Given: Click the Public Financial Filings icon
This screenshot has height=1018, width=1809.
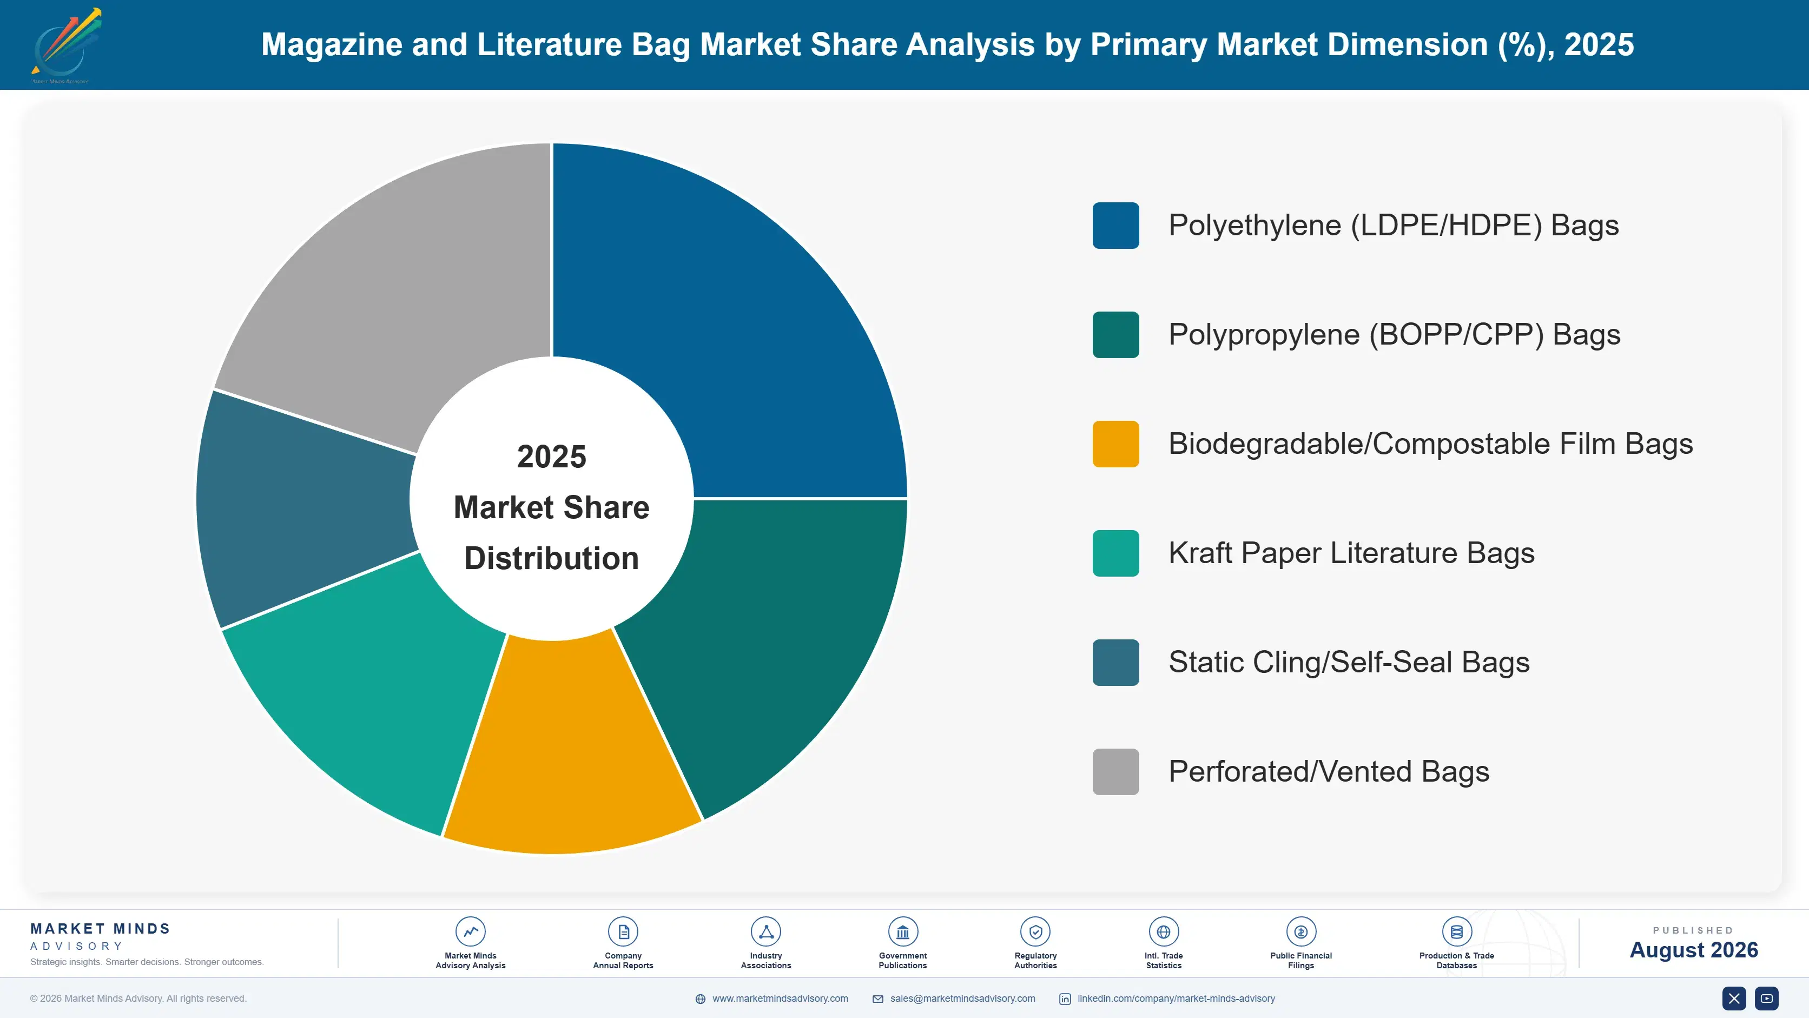Looking at the screenshot, I should pyautogui.click(x=1300, y=931).
